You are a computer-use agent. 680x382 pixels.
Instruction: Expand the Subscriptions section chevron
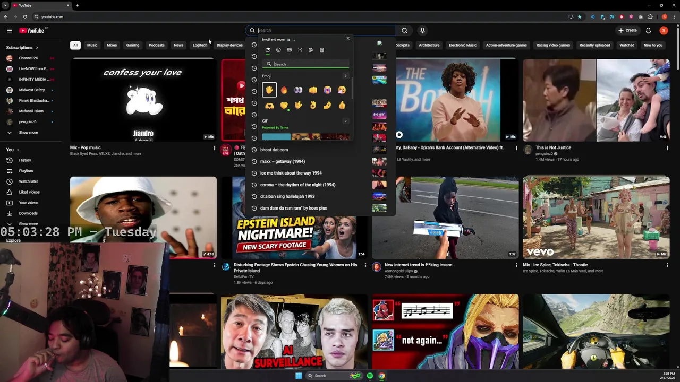[37, 47]
